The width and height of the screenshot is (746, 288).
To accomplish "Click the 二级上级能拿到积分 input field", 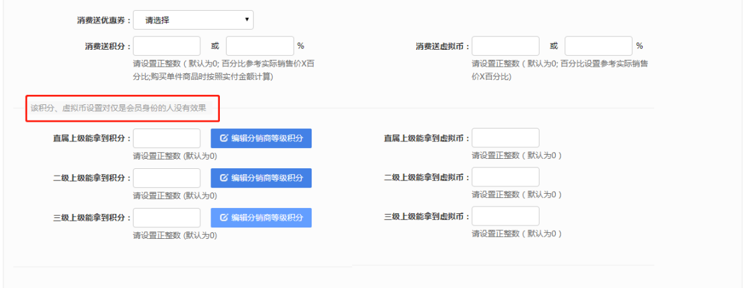I will [x=167, y=178].
